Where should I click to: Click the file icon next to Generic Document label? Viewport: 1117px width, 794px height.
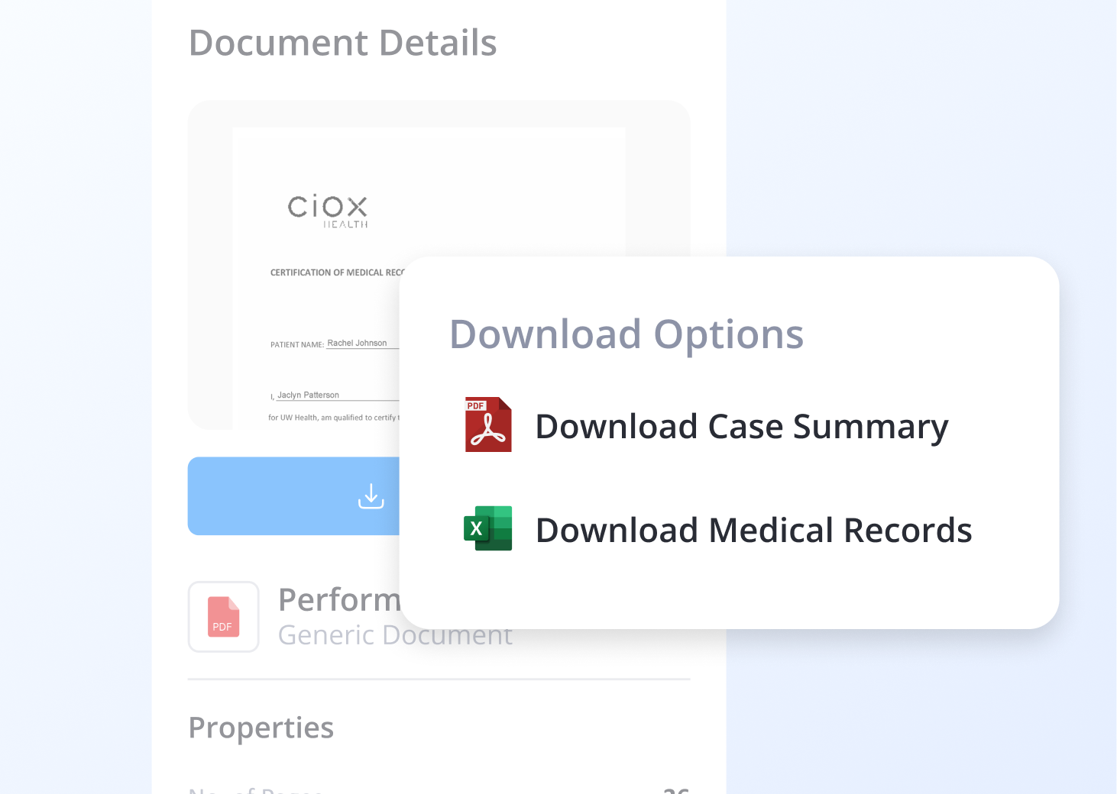[223, 617]
